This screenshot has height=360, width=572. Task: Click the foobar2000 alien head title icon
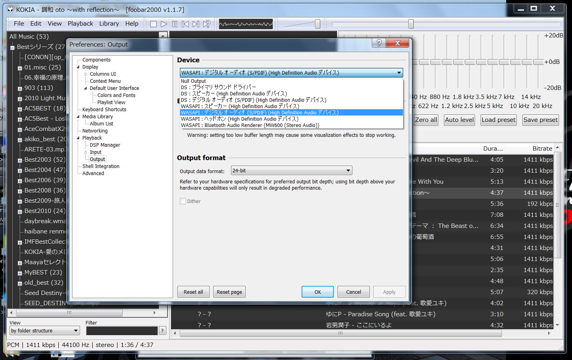click(x=11, y=10)
